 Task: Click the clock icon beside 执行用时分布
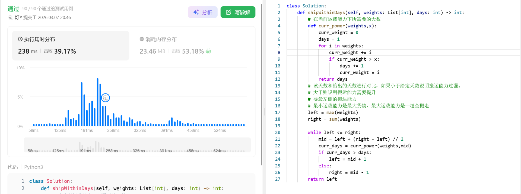pyautogui.click(x=20, y=39)
